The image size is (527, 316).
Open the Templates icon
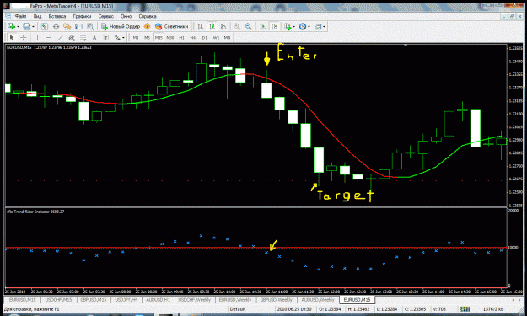(x=318, y=26)
